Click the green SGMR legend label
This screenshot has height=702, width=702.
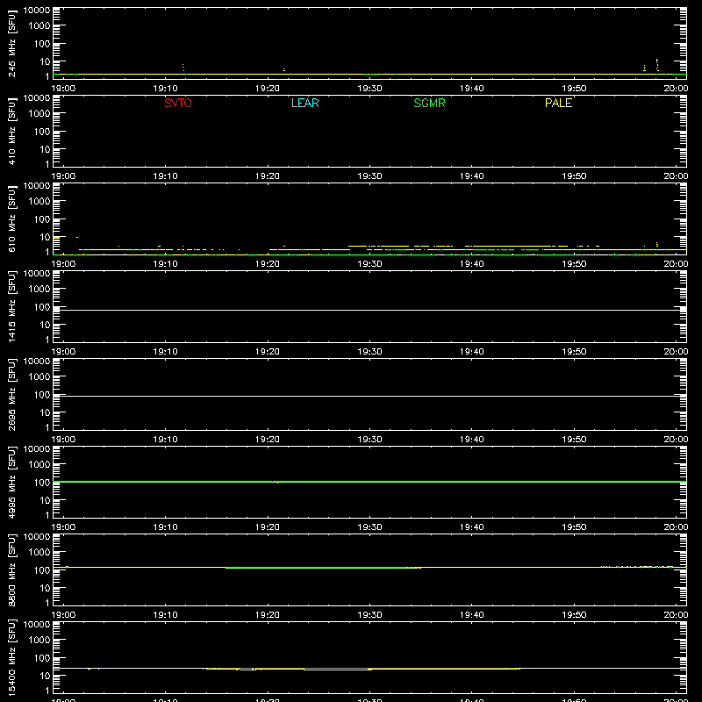tap(429, 103)
